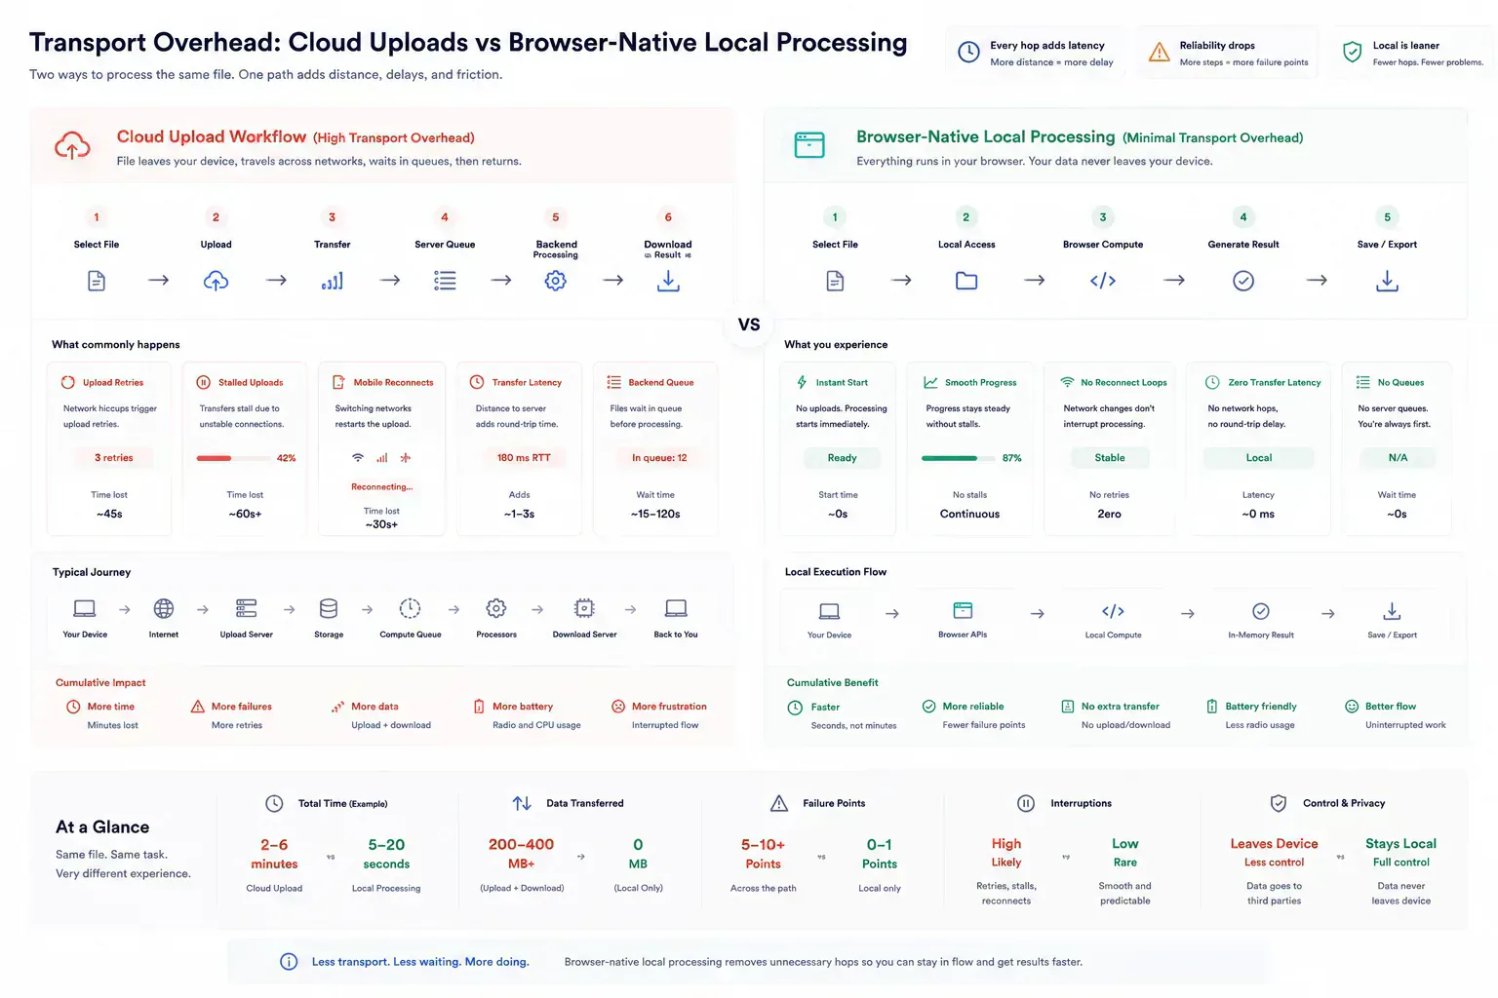
Task: Click the Smooth Progress chart icon
Action: tap(930, 382)
